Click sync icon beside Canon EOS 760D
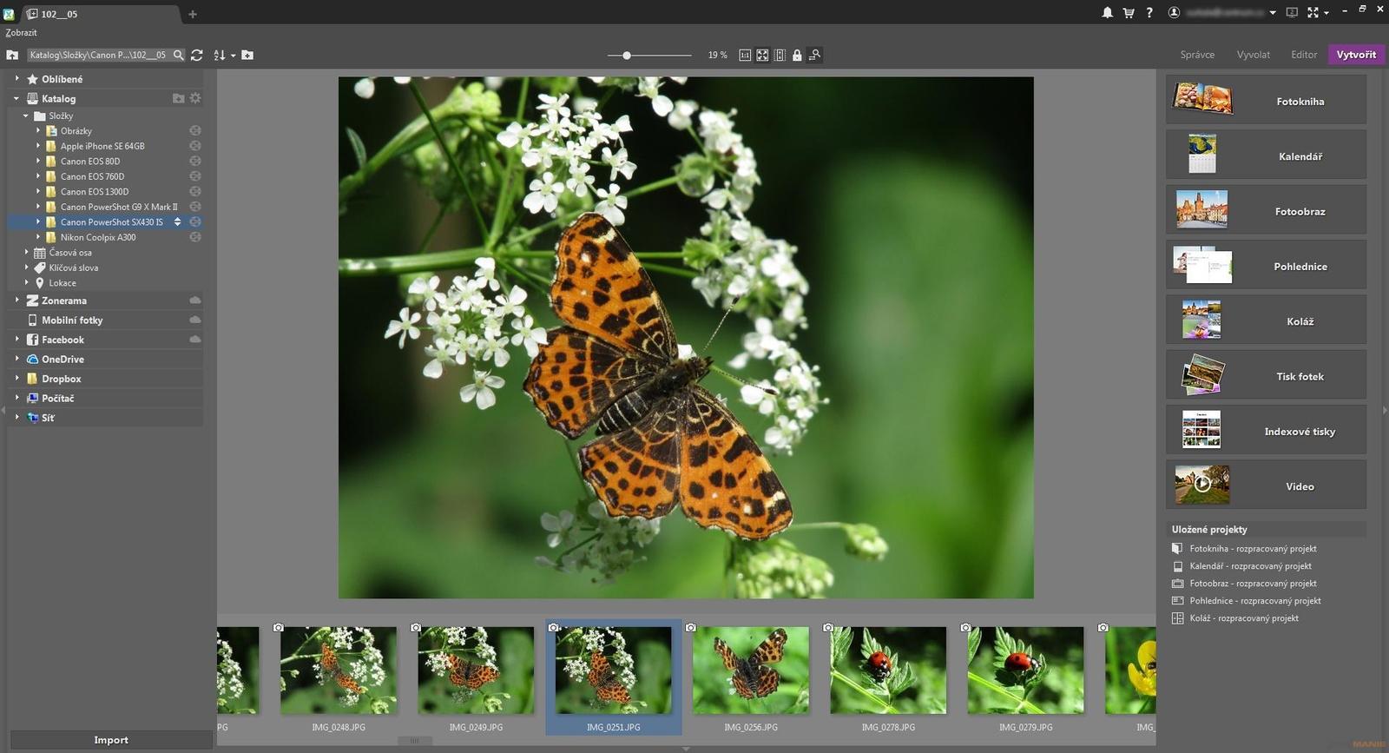The height and width of the screenshot is (753, 1389). 195,176
